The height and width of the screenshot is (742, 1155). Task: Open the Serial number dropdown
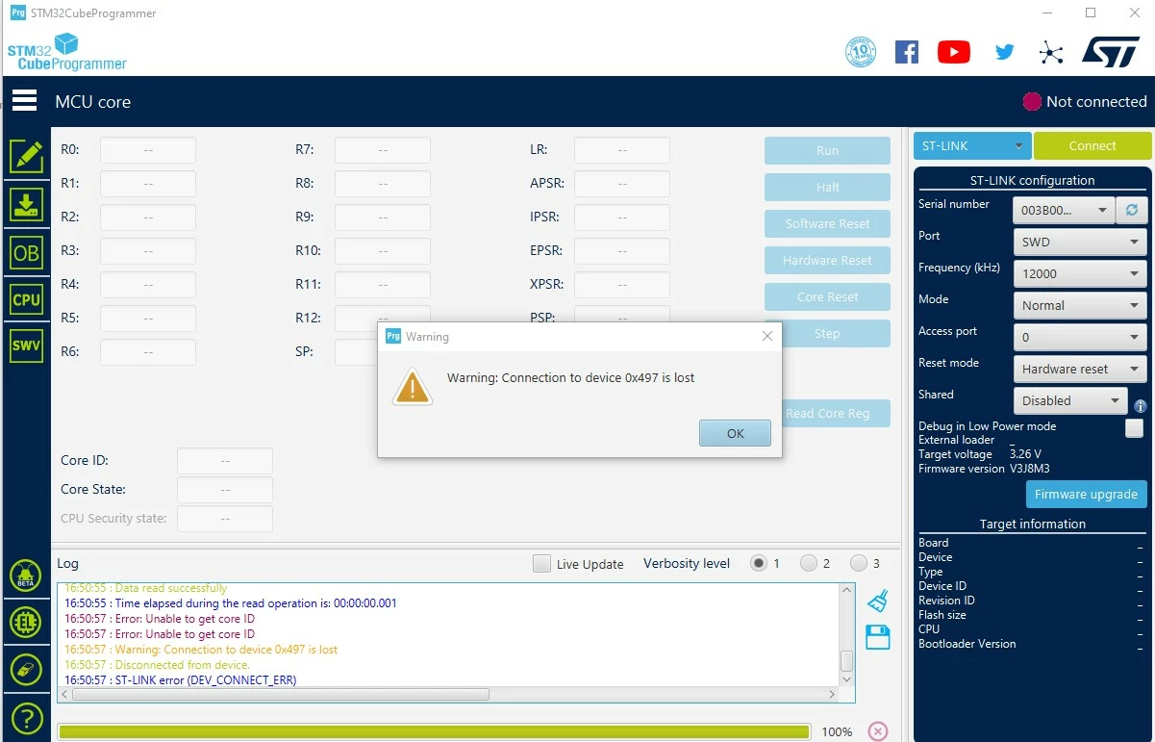(x=1063, y=210)
